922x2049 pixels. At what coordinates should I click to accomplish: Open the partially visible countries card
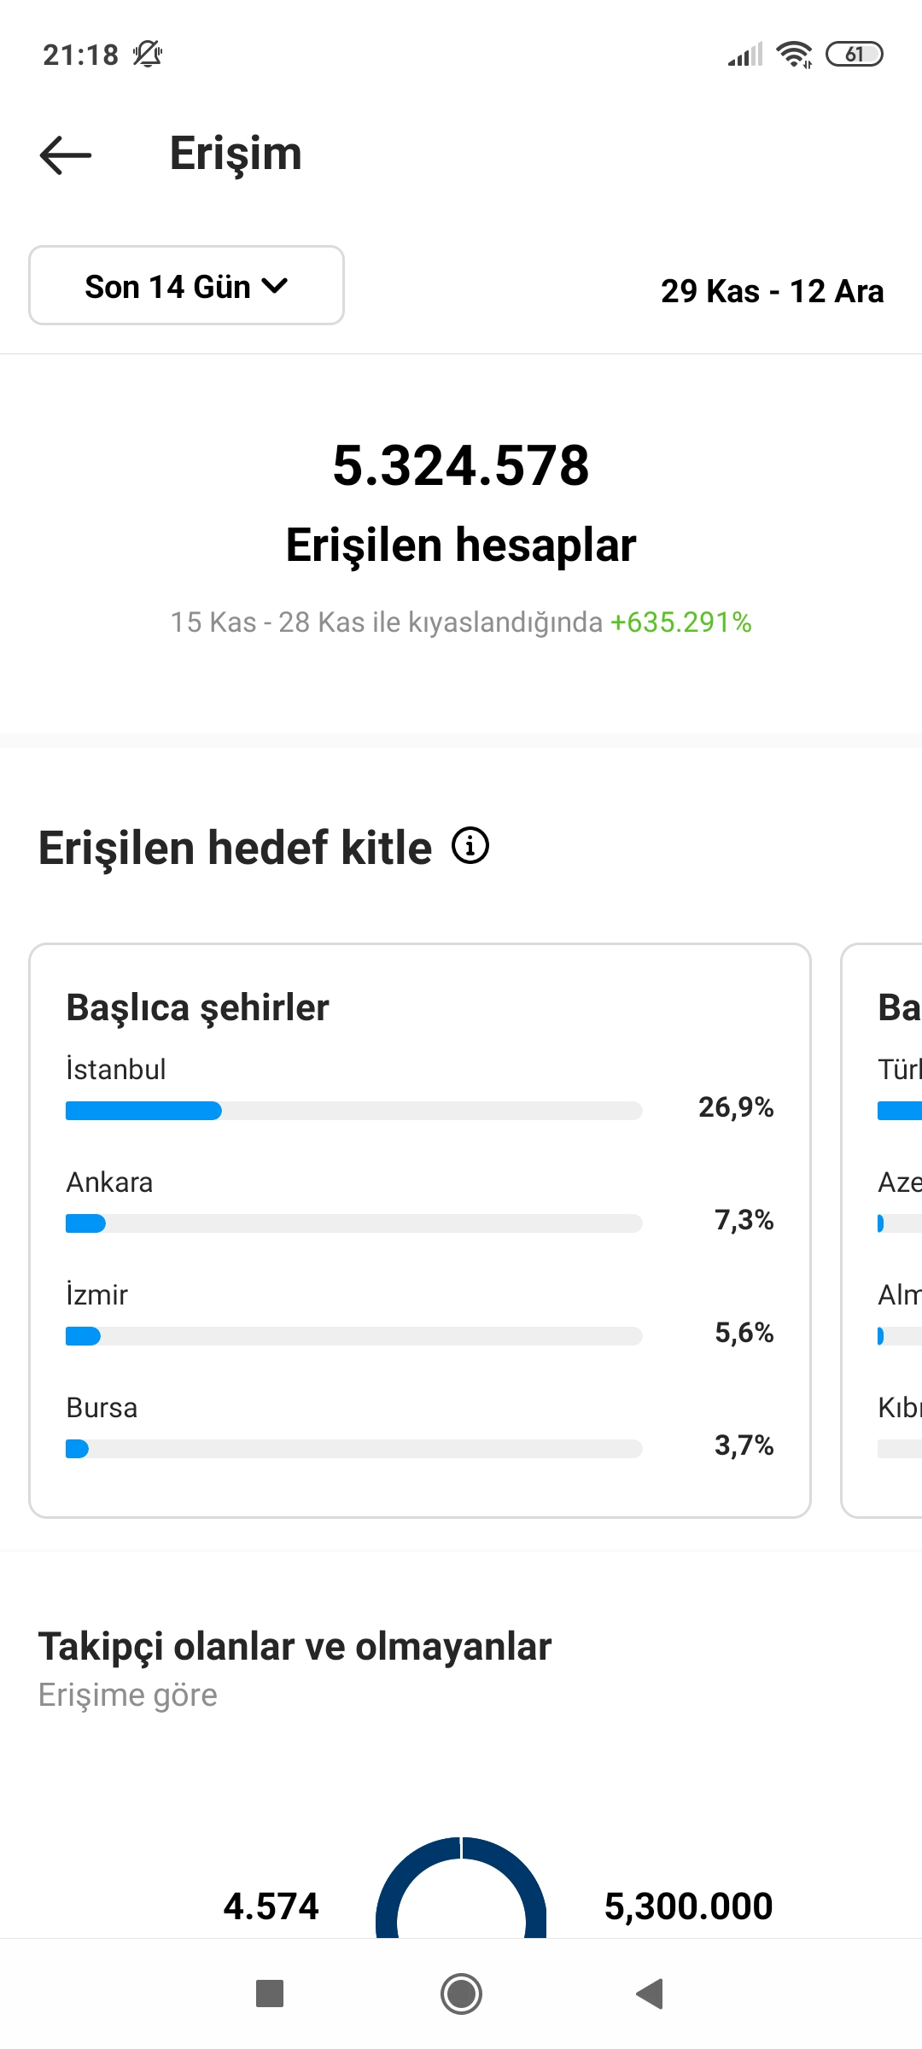click(882, 1230)
